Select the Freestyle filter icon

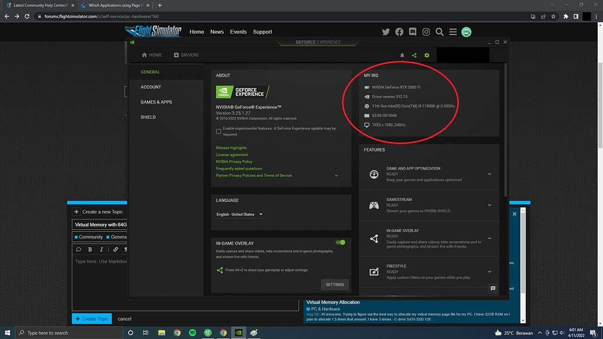point(373,271)
